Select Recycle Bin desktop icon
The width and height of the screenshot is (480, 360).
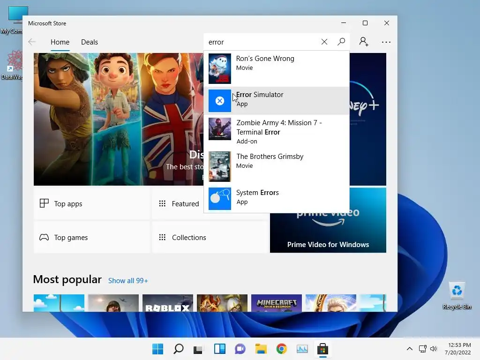click(x=457, y=296)
